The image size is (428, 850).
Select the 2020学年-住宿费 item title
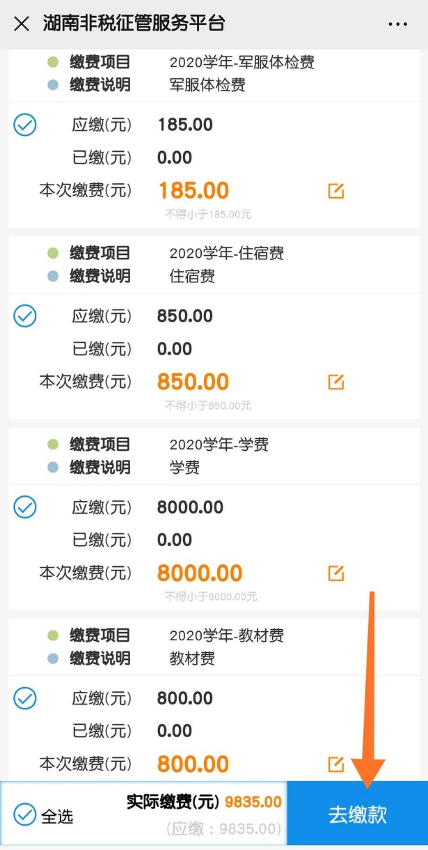(226, 254)
